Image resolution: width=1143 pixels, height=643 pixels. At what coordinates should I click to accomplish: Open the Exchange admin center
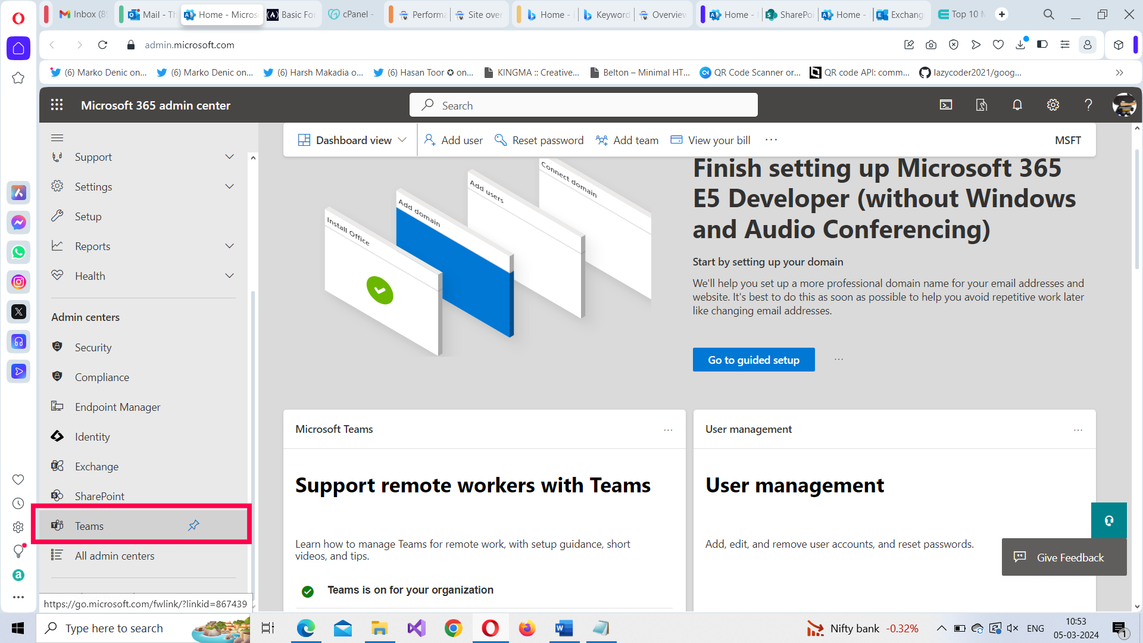click(x=96, y=466)
